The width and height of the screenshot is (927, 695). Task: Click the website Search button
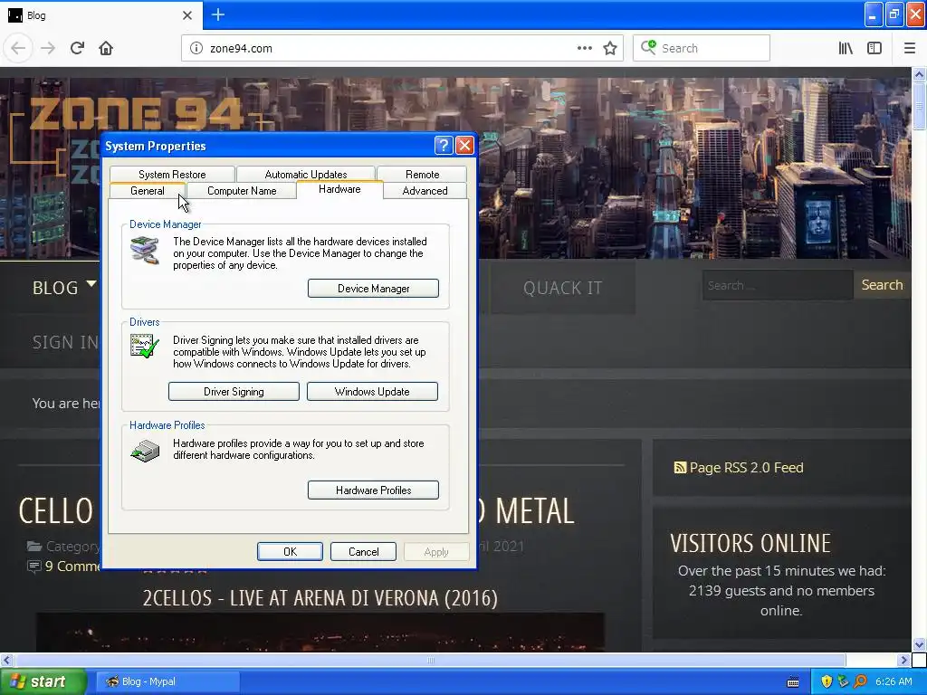click(882, 285)
